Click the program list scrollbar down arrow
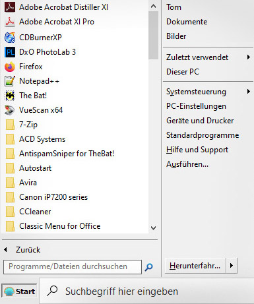This screenshot has width=254, height=304. pyautogui.click(x=154, y=228)
